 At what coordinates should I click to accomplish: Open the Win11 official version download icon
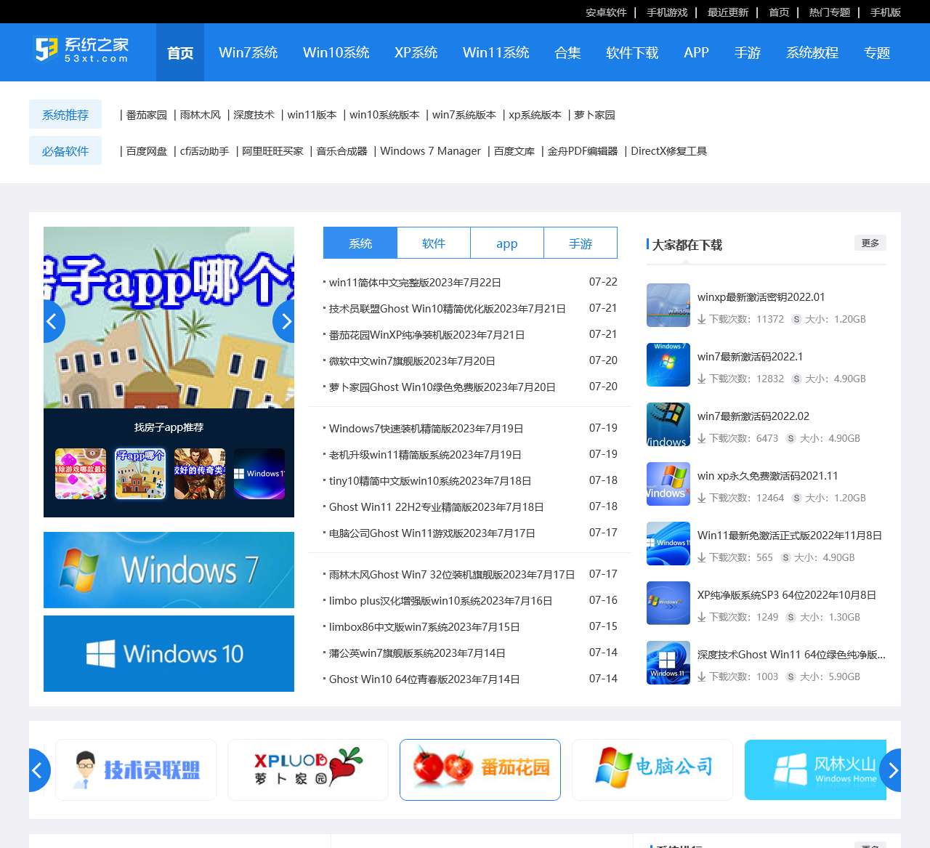pos(668,544)
